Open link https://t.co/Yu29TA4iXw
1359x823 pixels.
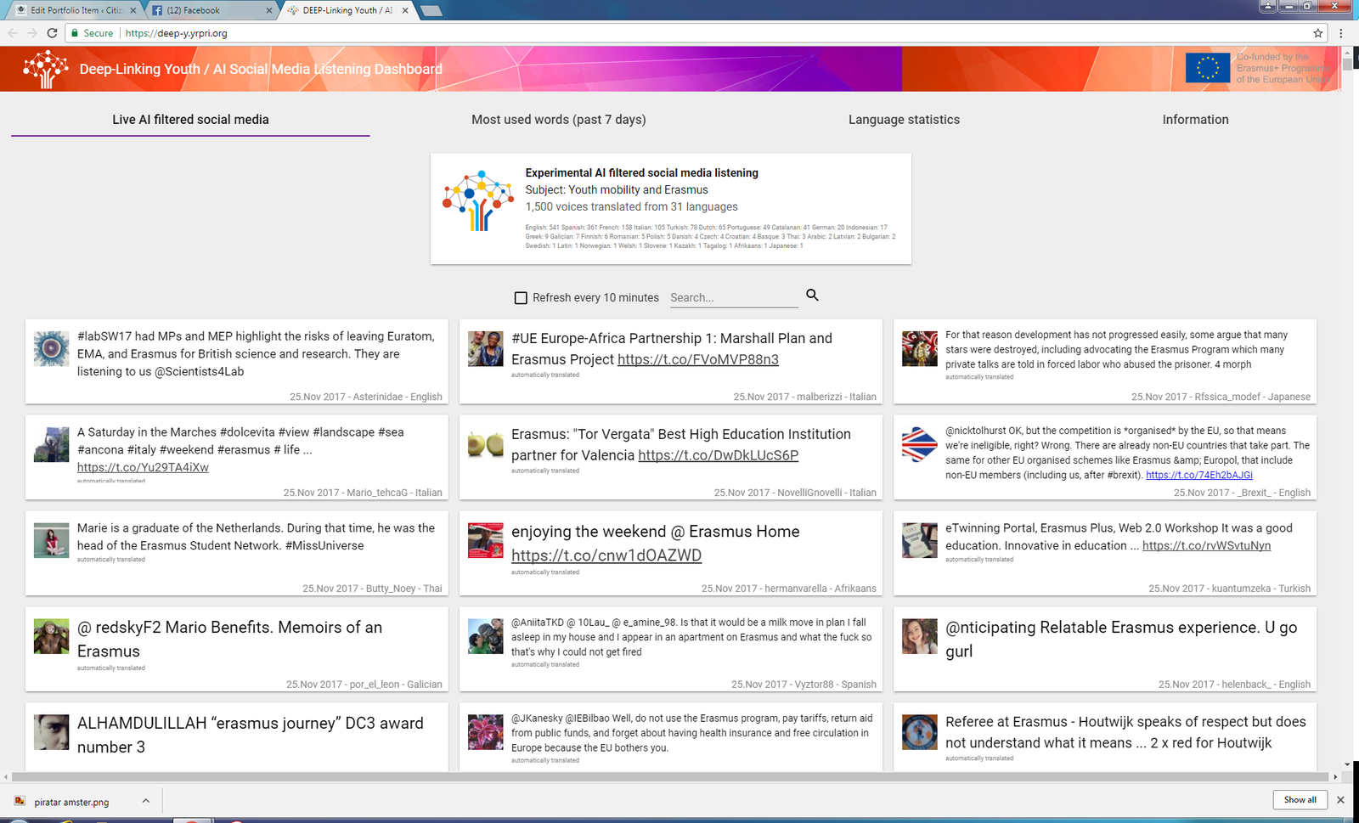point(143,467)
